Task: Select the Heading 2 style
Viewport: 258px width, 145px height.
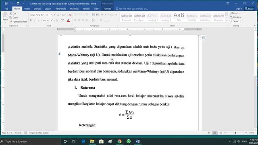Action: coord(166,17)
